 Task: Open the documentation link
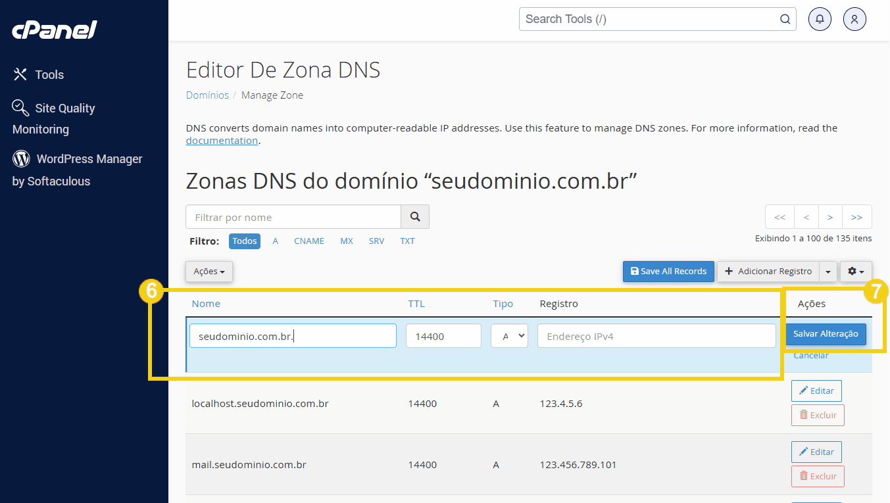222,140
